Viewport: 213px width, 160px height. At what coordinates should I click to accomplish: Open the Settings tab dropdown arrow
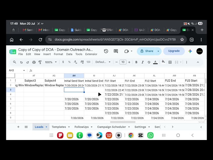tap(149, 127)
